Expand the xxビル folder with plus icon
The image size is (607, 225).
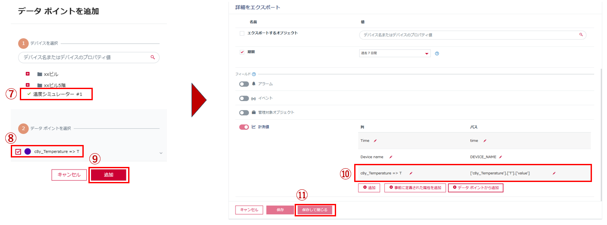[x=28, y=74]
